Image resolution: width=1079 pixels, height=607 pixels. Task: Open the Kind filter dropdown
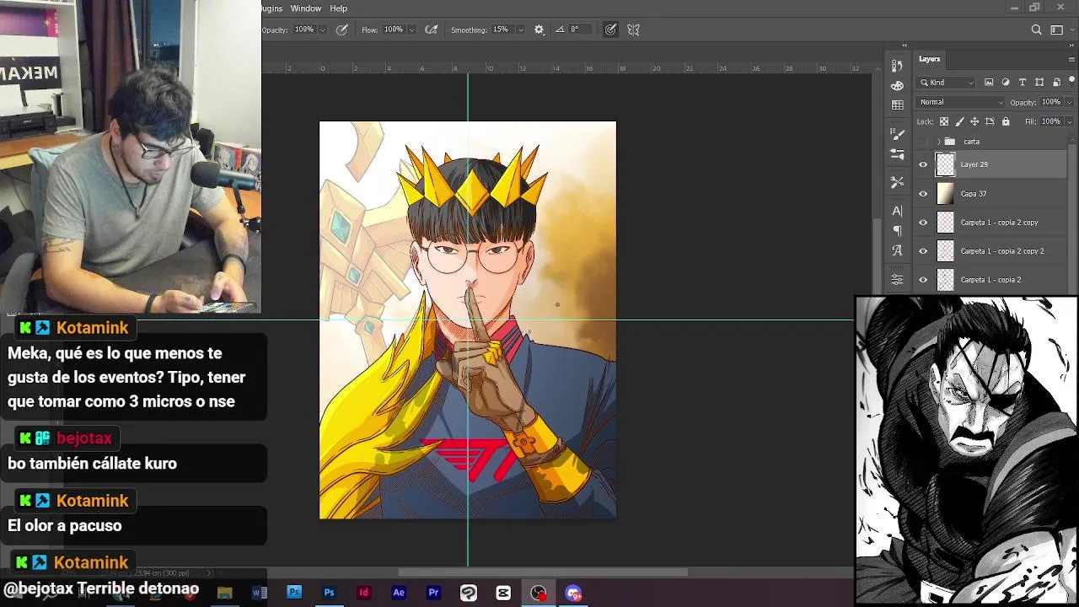tap(947, 82)
